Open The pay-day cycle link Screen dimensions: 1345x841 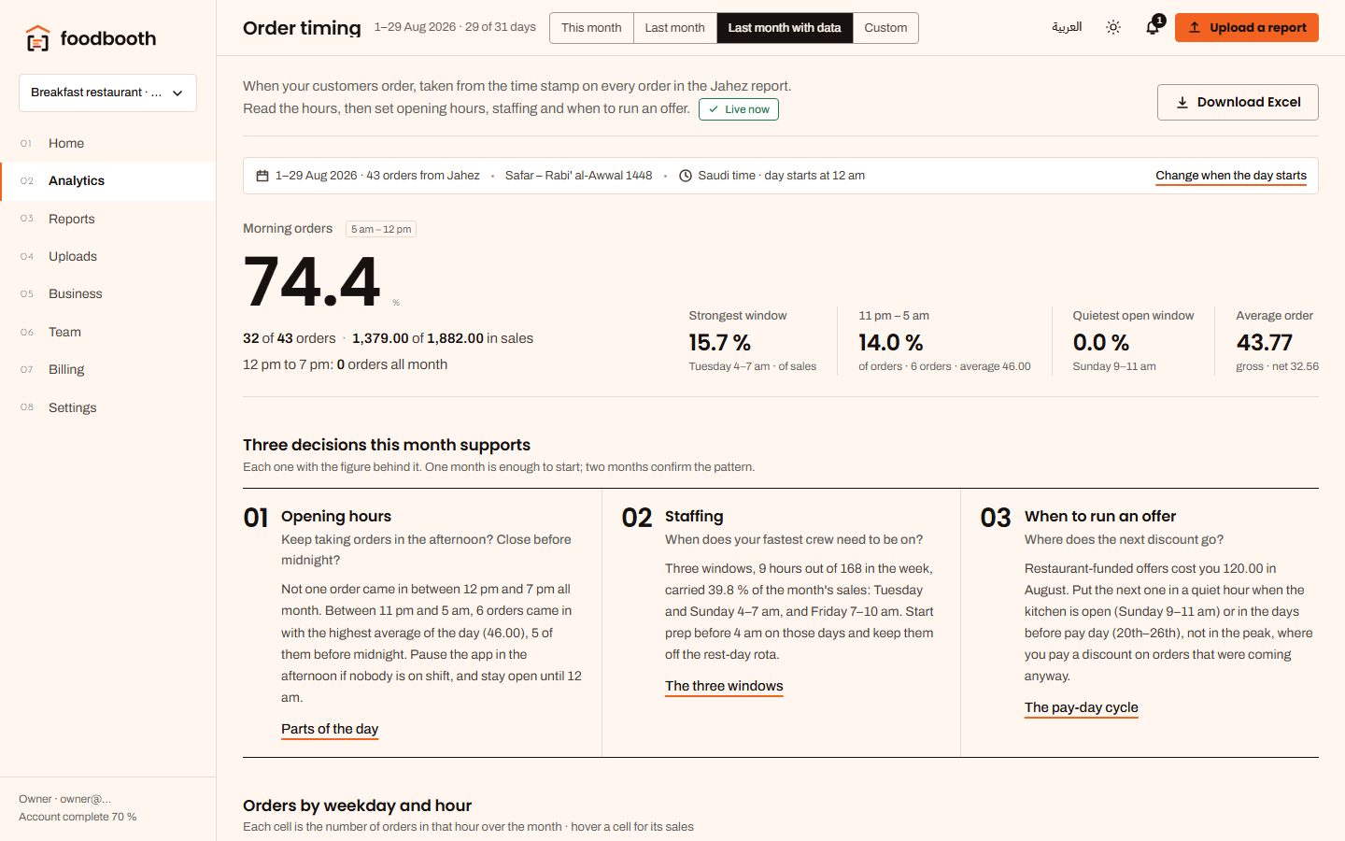[1082, 707]
